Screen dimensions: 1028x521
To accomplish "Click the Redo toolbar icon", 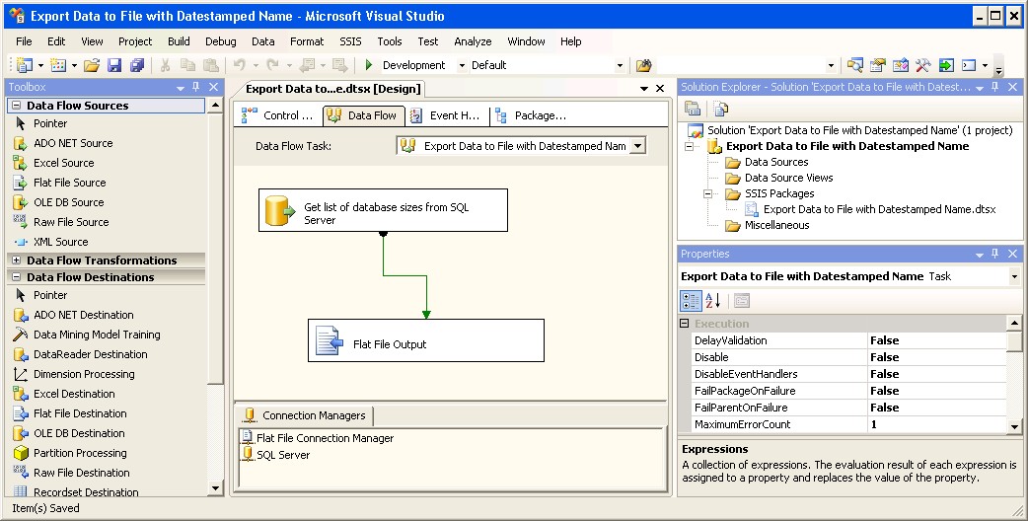I will click(x=272, y=65).
